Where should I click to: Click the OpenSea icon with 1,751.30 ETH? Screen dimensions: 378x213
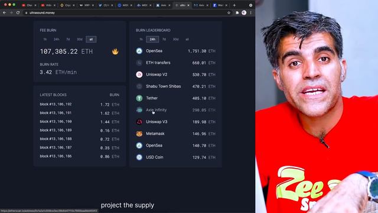click(x=139, y=51)
